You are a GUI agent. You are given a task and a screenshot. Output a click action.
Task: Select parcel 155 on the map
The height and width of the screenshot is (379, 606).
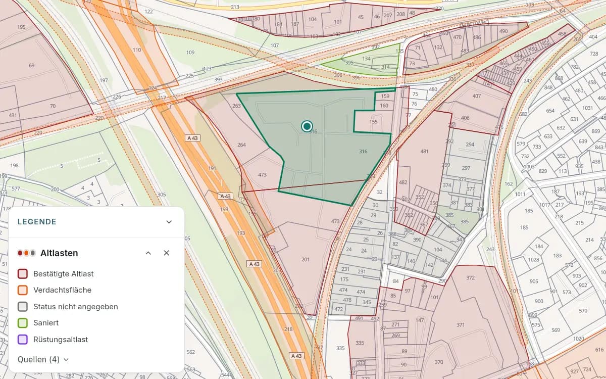374,121
